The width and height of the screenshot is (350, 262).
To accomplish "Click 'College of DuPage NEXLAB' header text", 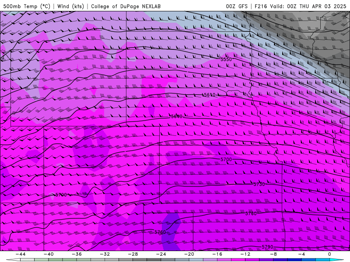I will [x=126, y=6].
